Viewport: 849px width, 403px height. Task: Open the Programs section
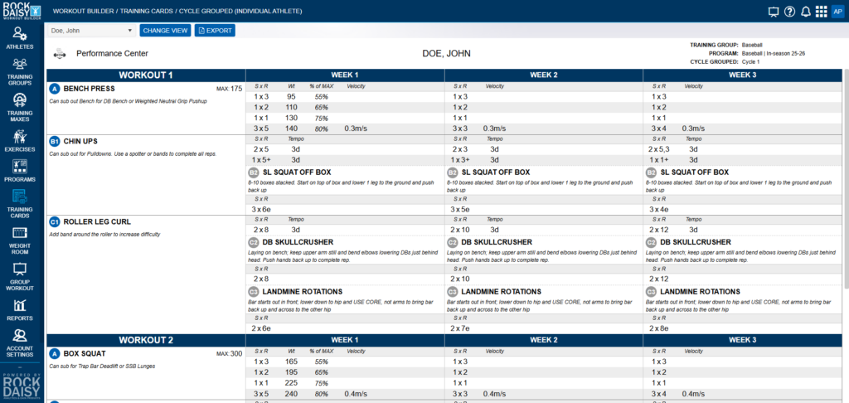[20, 171]
